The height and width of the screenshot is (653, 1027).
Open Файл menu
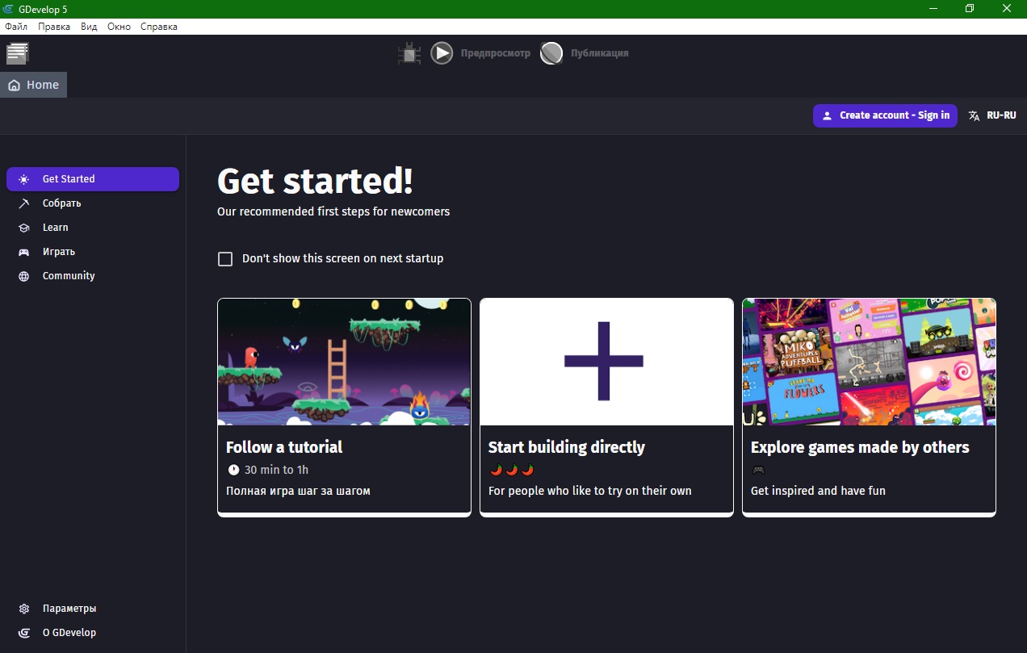[16, 27]
